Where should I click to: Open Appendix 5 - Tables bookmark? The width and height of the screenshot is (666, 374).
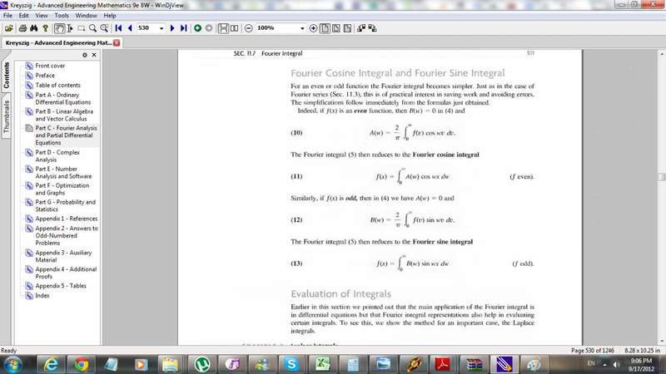point(61,286)
